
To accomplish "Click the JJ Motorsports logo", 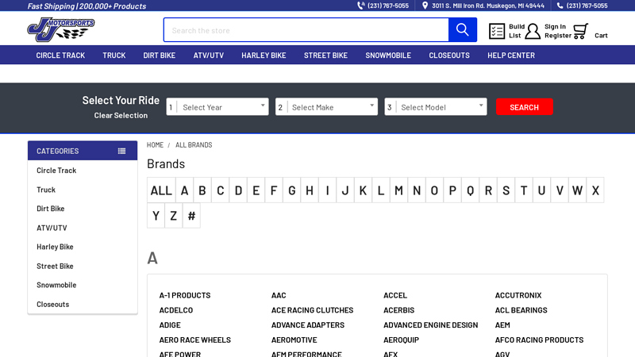I will (61, 29).
